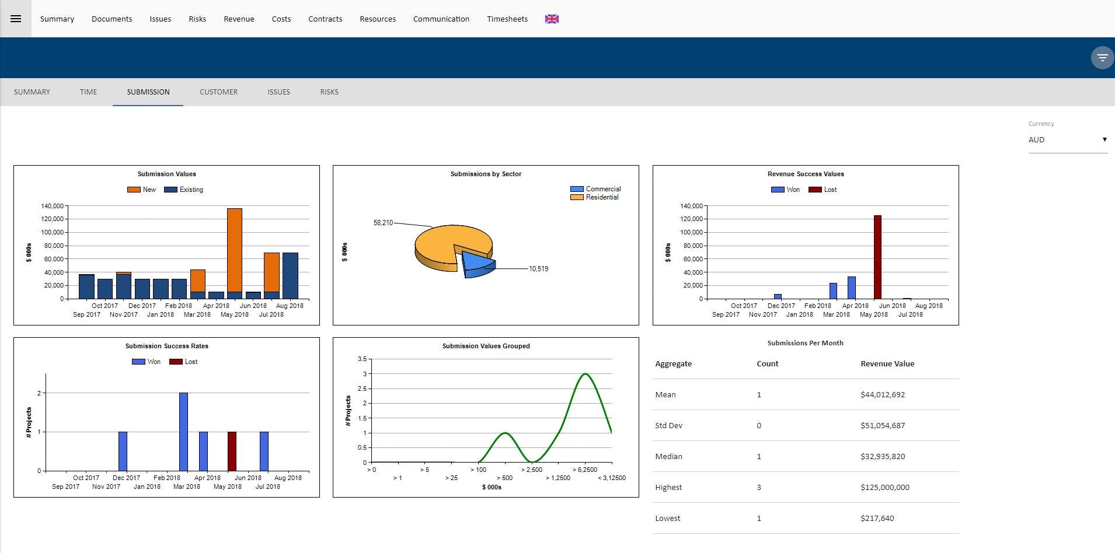This screenshot has height=553, width=1115.
Task: Go to the Timesheets menu item
Action: (507, 19)
